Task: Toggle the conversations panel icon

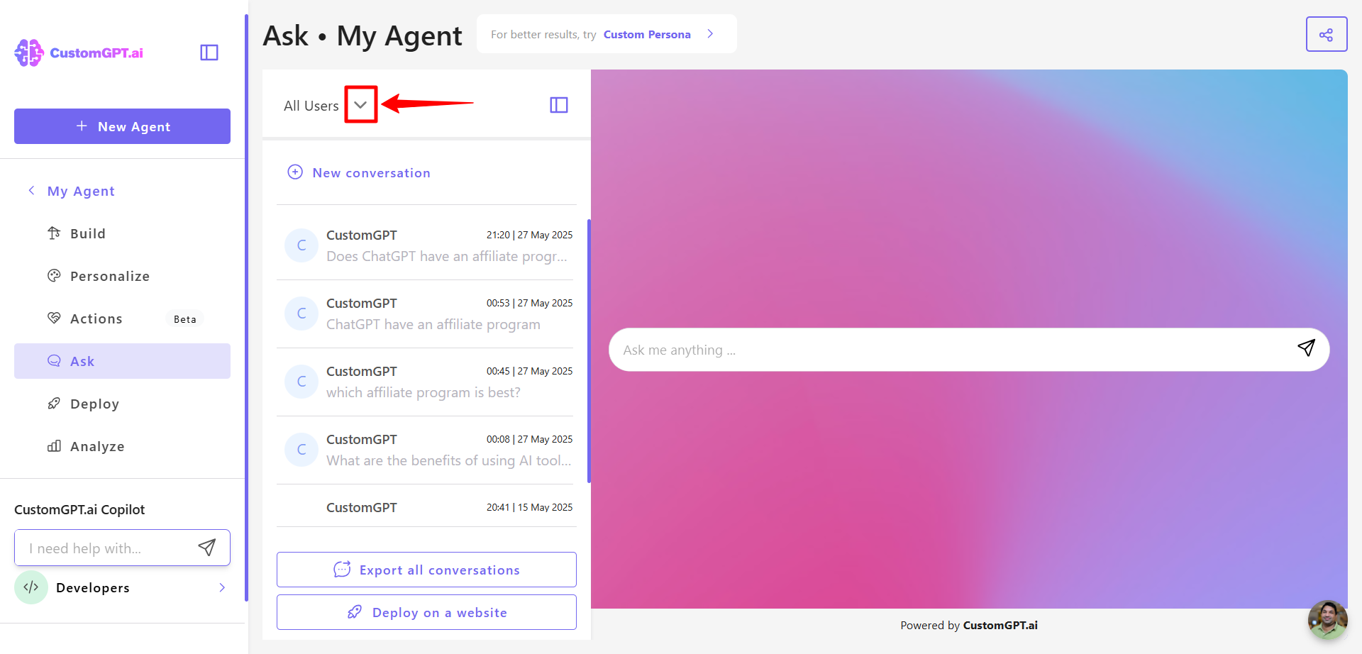Action: (559, 105)
